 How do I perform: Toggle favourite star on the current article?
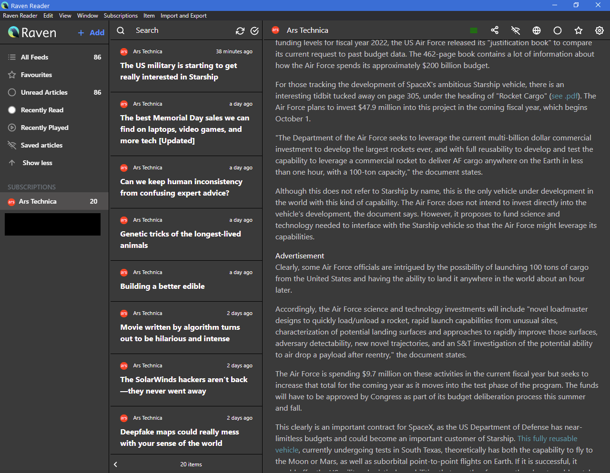578,30
